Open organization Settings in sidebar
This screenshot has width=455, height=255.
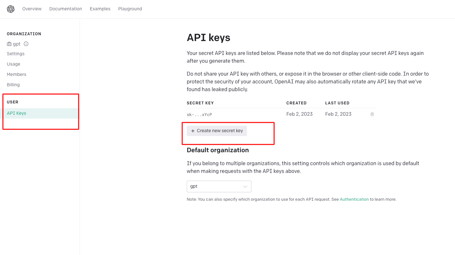coord(16,54)
